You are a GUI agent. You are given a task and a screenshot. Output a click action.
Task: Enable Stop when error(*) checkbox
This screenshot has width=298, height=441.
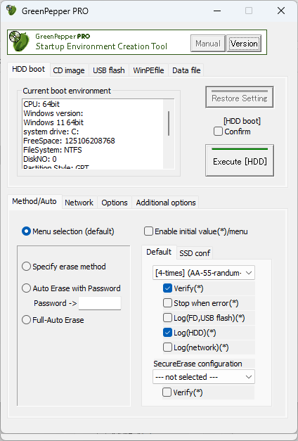coord(167,303)
